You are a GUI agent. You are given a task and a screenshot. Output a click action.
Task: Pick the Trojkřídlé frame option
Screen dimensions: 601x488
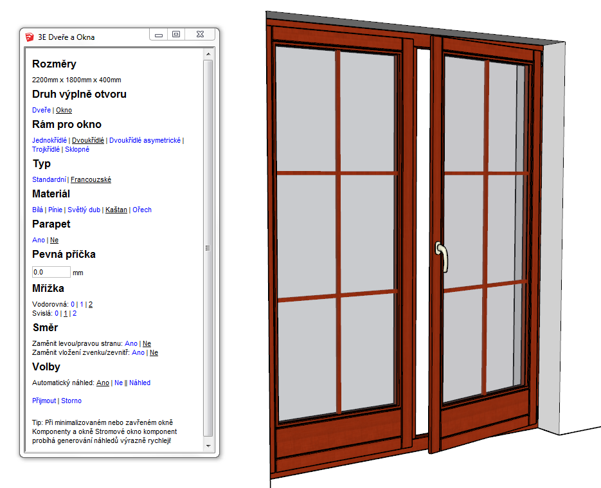point(46,149)
